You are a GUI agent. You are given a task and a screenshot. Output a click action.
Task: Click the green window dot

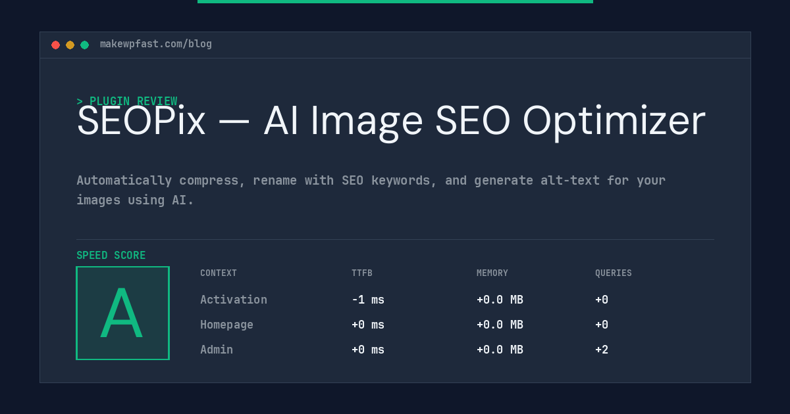[x=84, y=45]
